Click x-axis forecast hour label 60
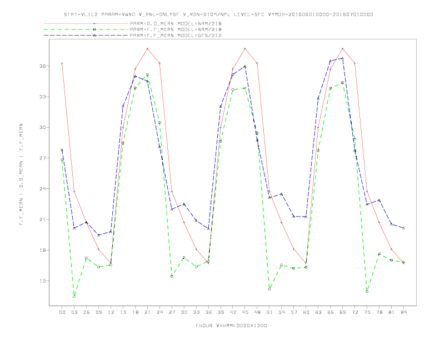 pyautogui.click(x=306, y=312)
